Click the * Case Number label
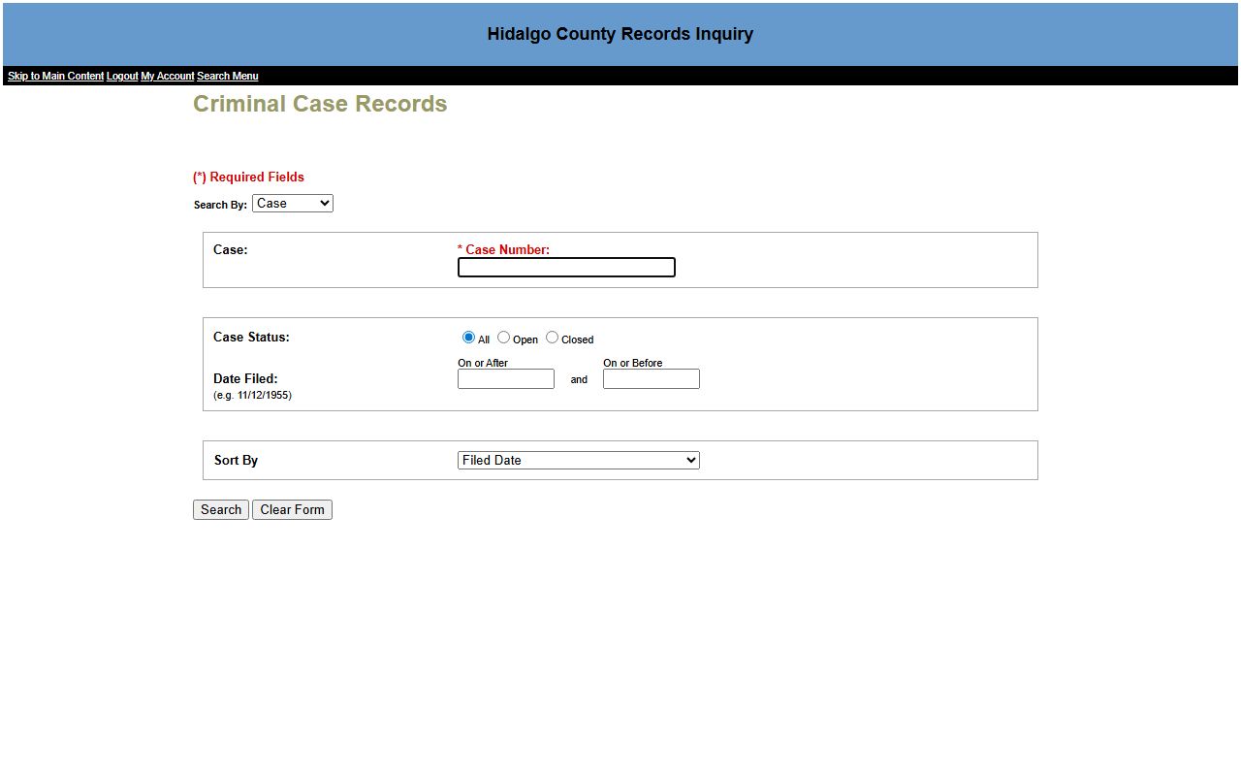1241x776 pixels. (503, 249)
